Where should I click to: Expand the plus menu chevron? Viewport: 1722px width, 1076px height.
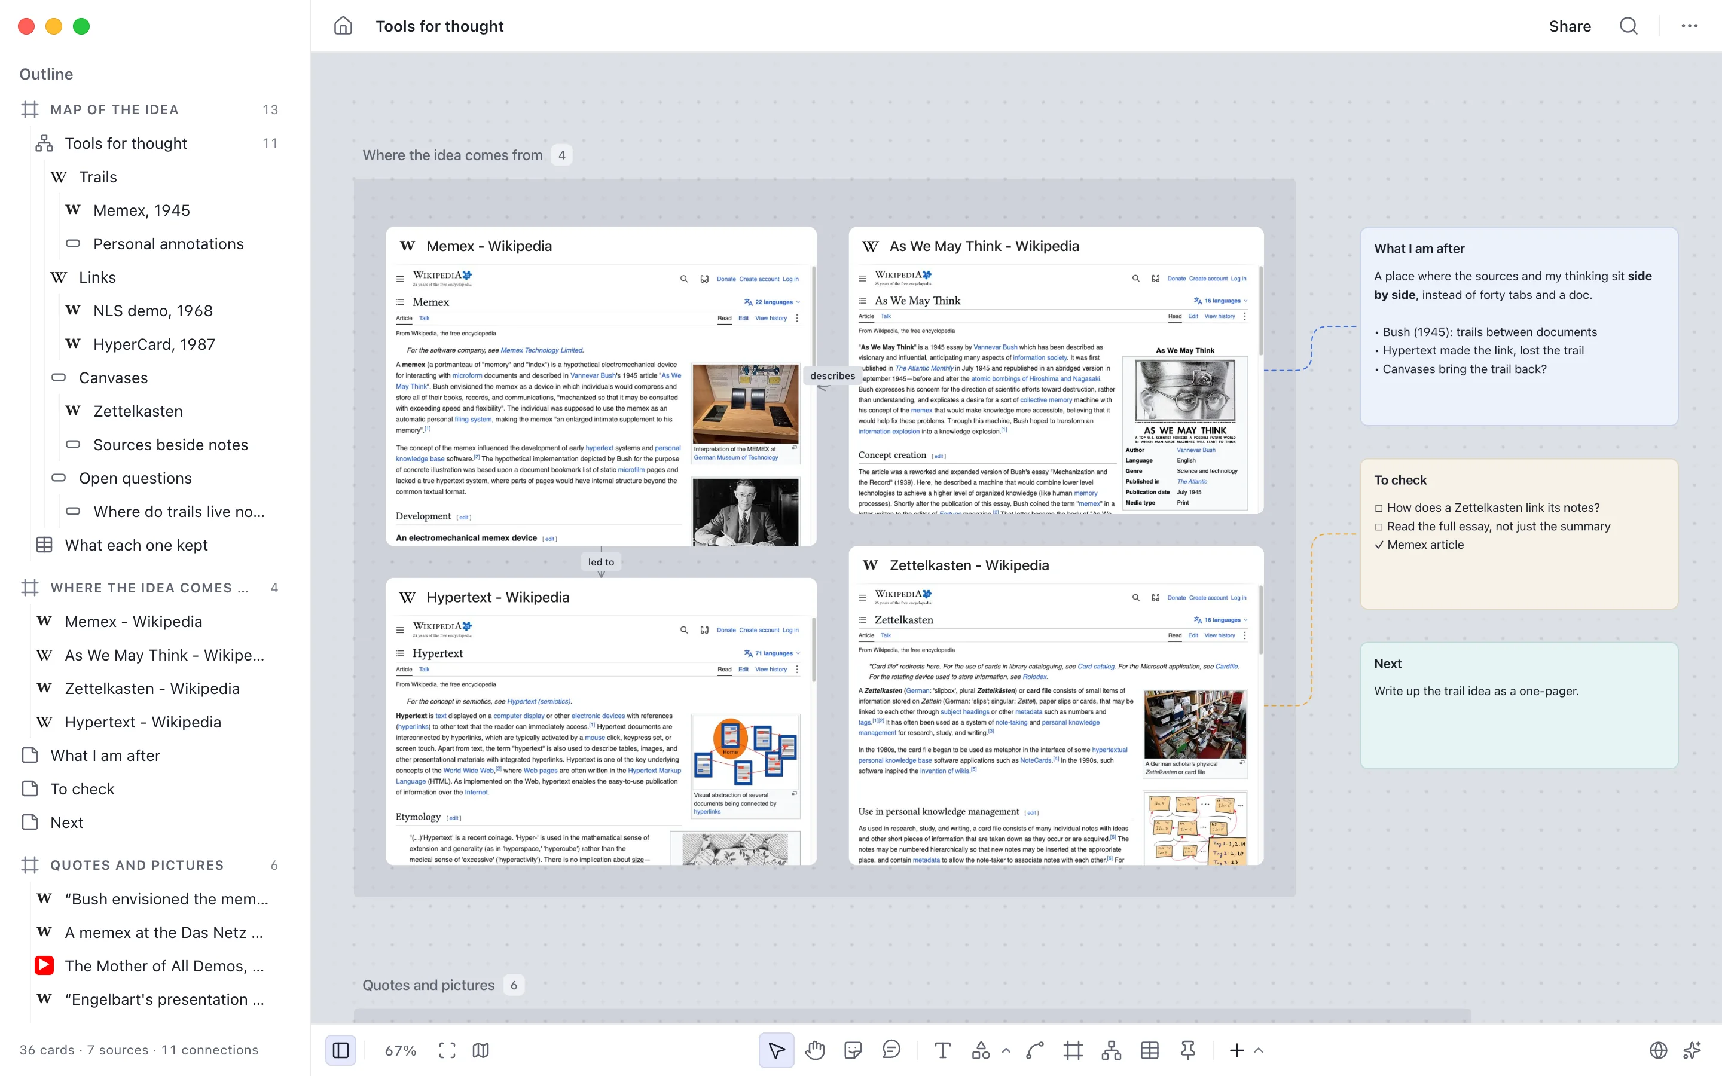point(1259,1050)
